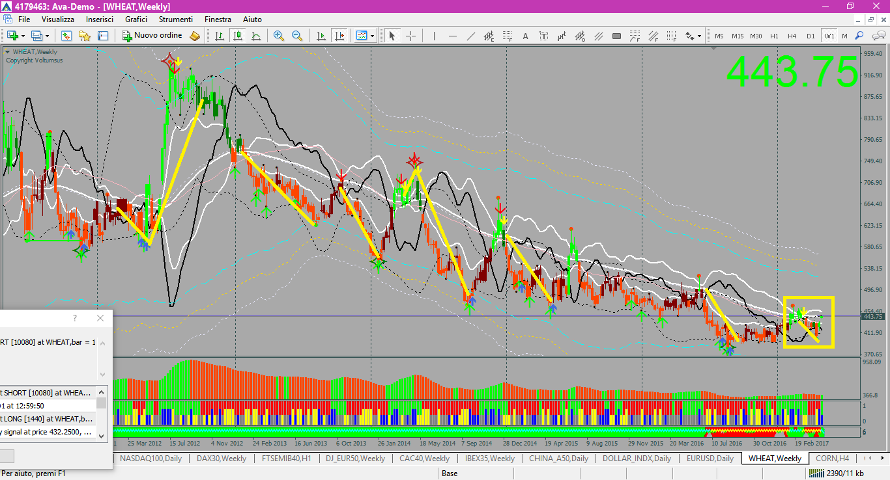The height and width of the screenshot is (480, 890).
Task: Click the alert dialog help question mark
Action: [75, 318]
